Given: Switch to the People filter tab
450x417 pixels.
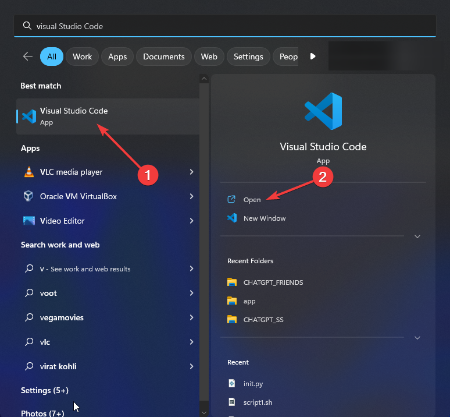Looking at the screenshot, I should point(285,56).
